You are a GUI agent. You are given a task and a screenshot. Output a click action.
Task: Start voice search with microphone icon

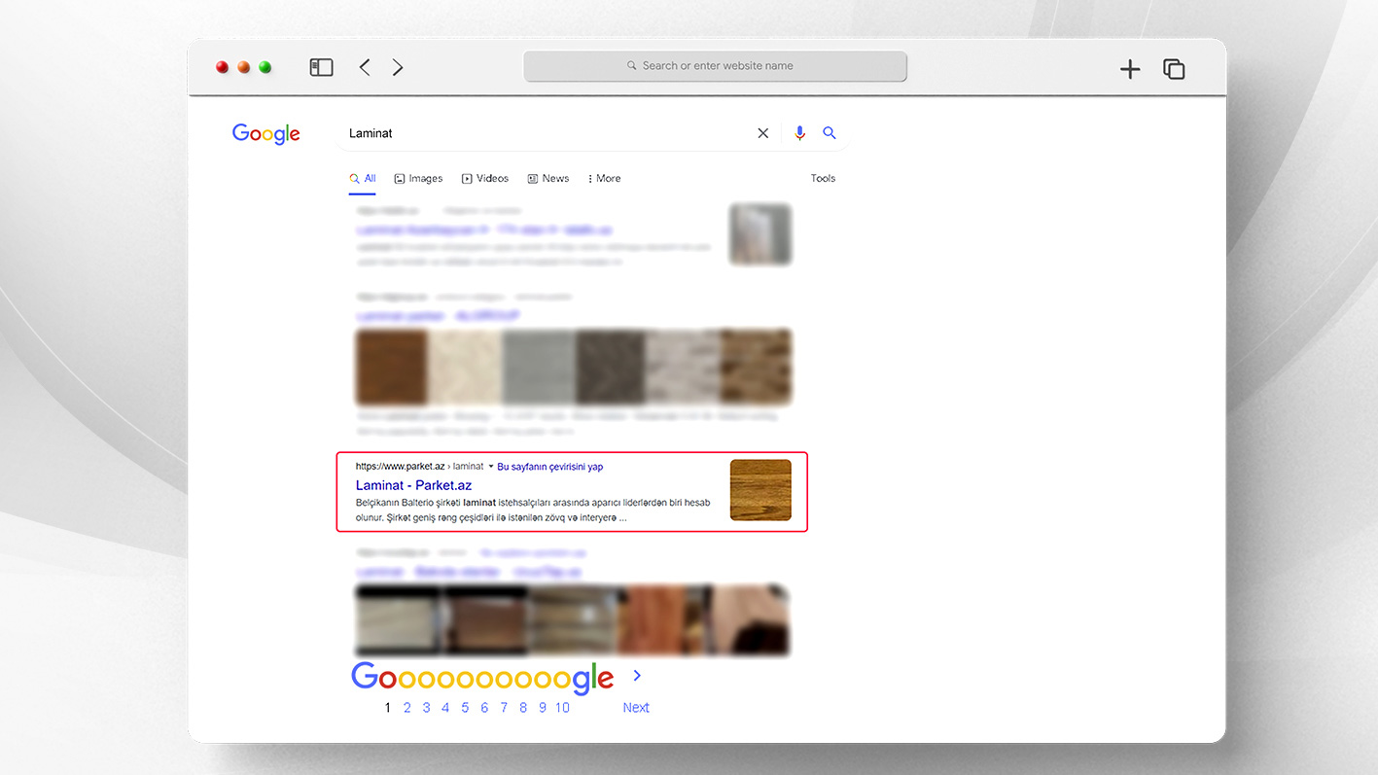pos(799,133)
